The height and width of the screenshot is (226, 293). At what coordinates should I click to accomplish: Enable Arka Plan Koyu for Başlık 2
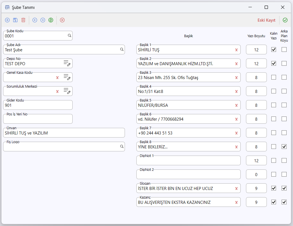tap(284, 64)
